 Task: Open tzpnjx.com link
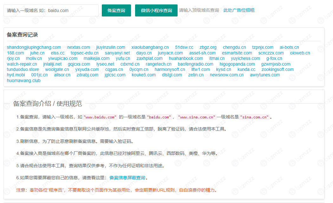[x=263, y=47]
